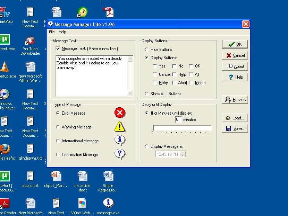Choose the Show ALL Buttons option

(147, 93)
